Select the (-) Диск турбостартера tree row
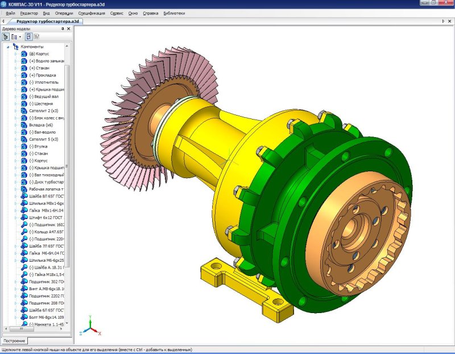 pos(42,182)
